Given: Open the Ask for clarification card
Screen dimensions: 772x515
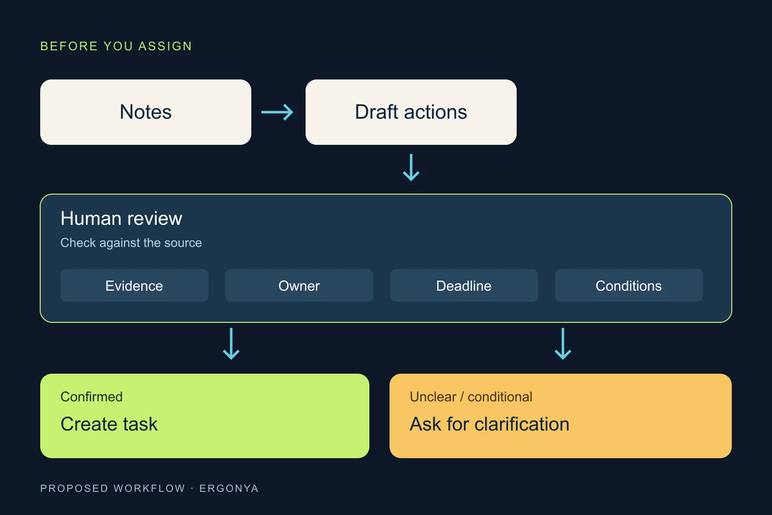Looking at the screenshot, I should coord(560,416).
